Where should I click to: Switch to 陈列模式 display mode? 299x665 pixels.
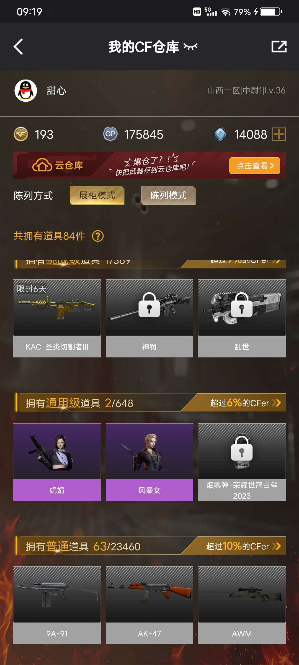click(168, 195)
